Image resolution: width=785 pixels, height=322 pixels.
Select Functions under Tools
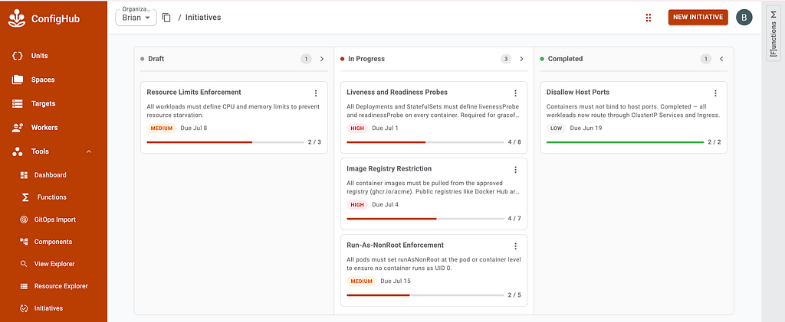pyautogui.click(x=54, y=197)
